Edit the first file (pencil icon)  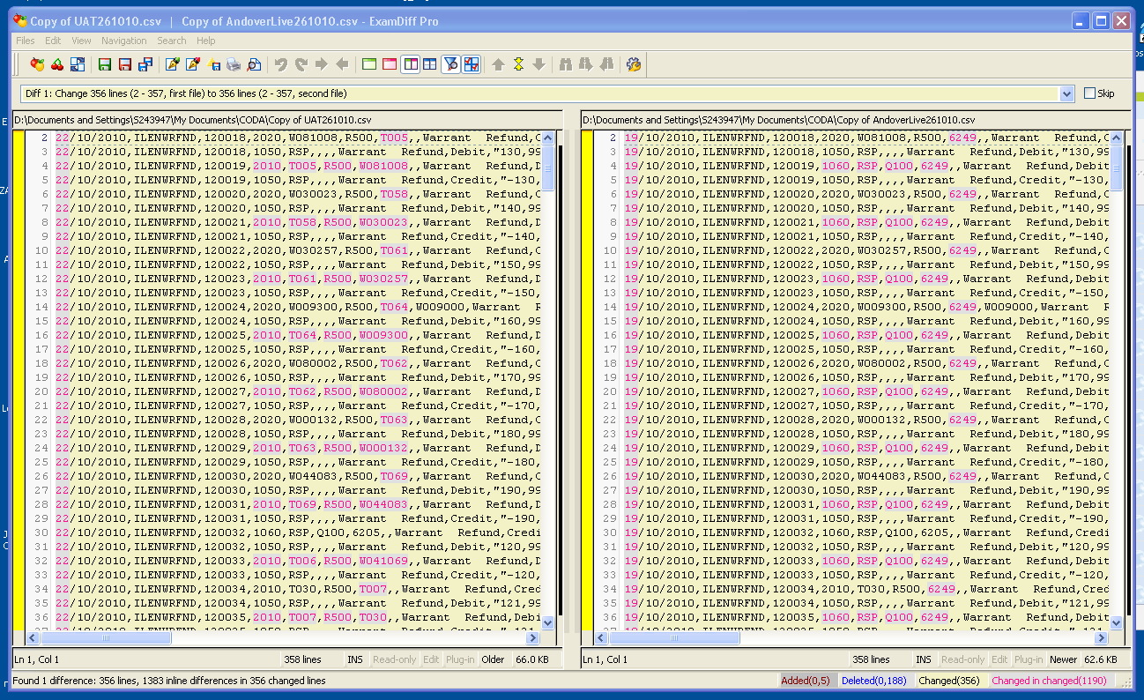(172, 64)
